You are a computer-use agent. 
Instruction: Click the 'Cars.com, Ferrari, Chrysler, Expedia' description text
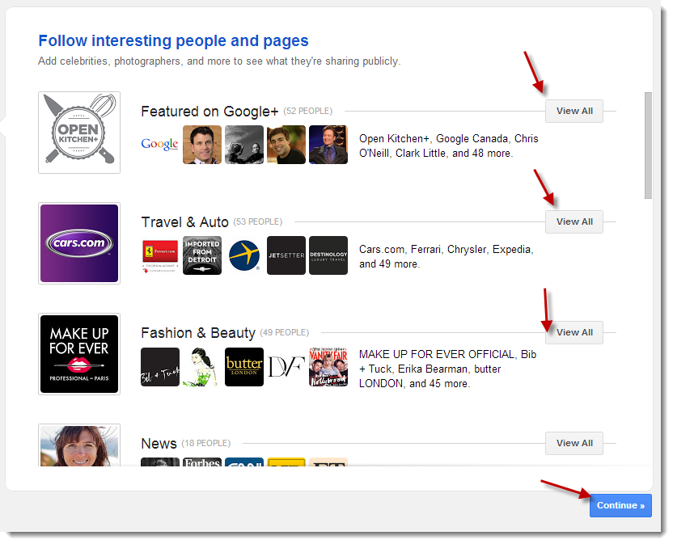pos(447,256)
